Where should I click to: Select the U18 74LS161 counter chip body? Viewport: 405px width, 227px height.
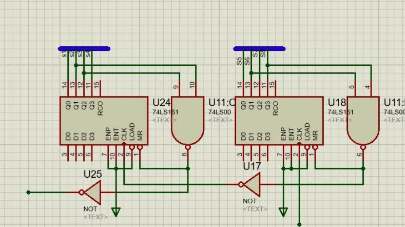click(x=280, y=121)
